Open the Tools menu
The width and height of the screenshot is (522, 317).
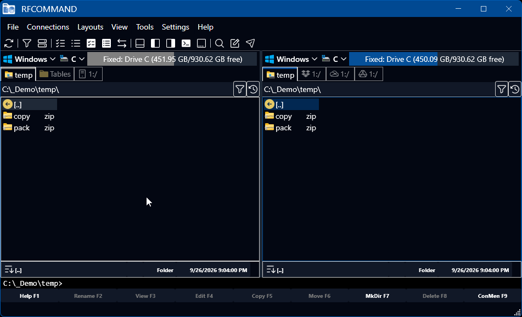(145, 27)
